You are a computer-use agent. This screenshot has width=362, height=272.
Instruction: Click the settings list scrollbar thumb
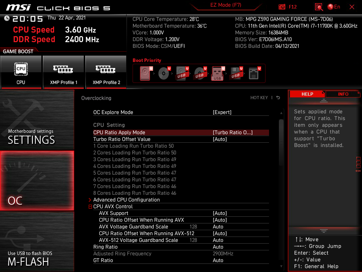tap(281, 142)
